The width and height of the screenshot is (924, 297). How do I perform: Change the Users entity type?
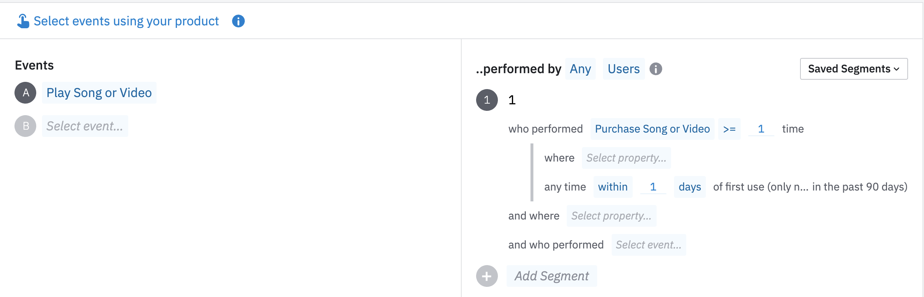pos(623,69)
